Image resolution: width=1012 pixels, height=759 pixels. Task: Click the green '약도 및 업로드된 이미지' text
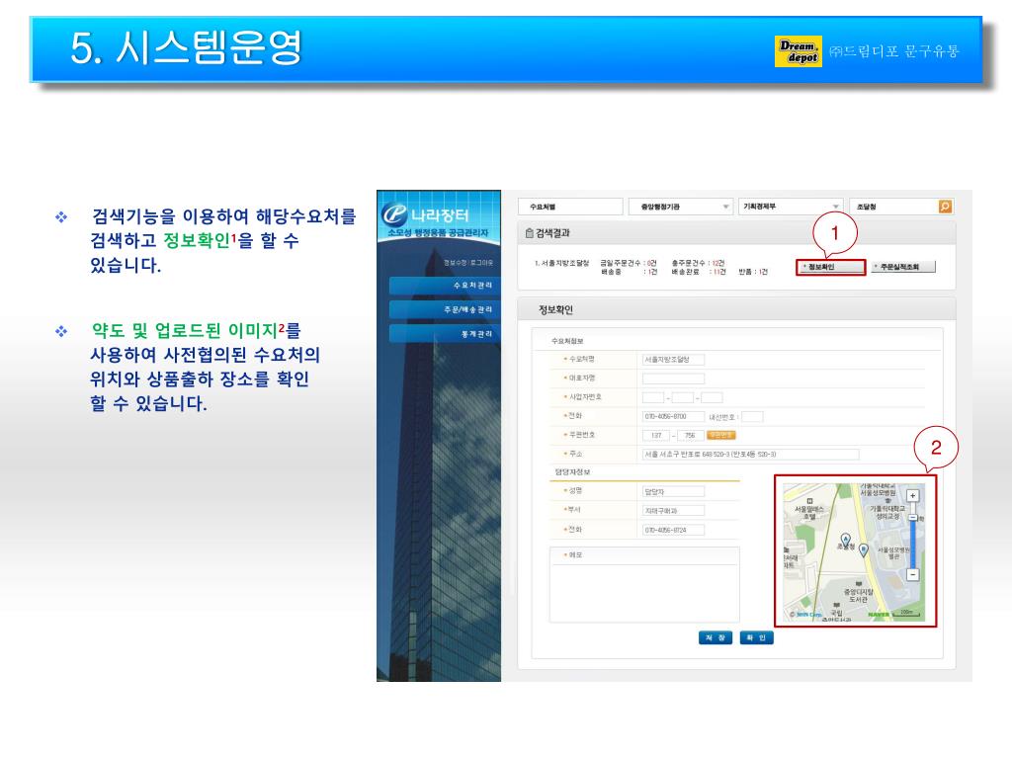[x=185, y=330]
